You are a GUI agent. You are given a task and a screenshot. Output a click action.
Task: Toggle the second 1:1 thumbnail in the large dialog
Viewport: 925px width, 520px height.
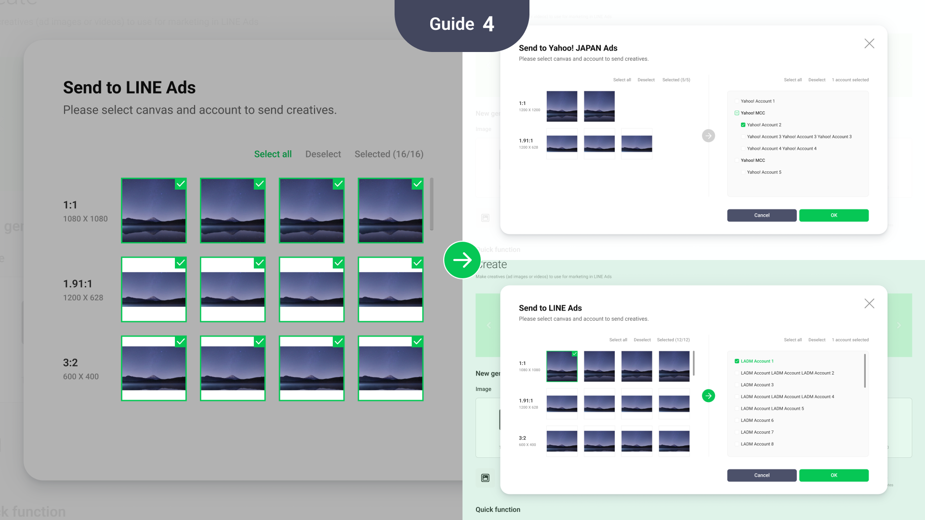click(233, 210)
